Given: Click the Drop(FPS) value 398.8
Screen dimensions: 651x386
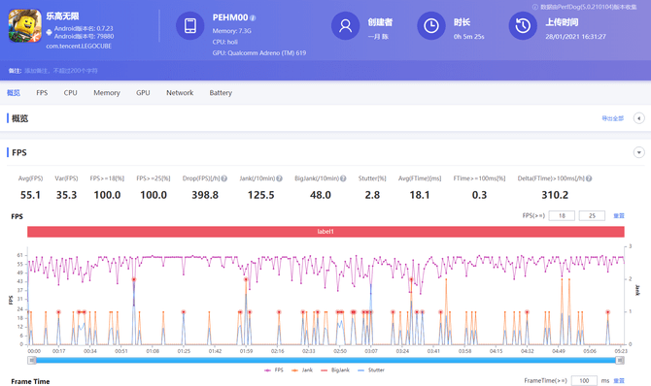Looking at the screenshot, I should point(205,195).
